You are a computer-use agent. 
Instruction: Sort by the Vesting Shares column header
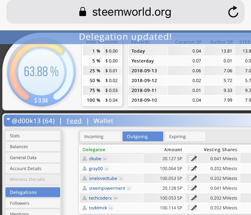(x=220, y=149)
